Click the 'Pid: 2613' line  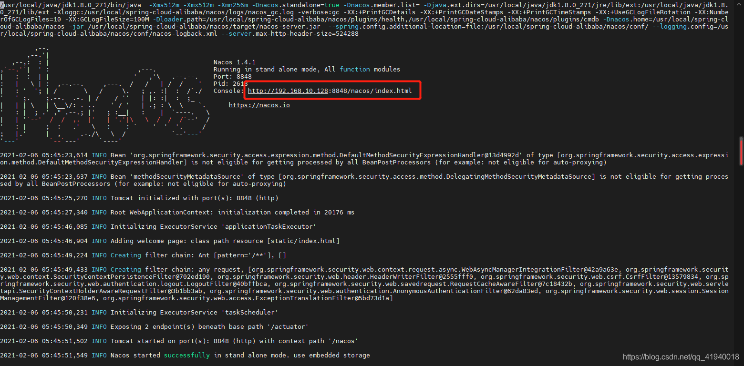point(230,83)
